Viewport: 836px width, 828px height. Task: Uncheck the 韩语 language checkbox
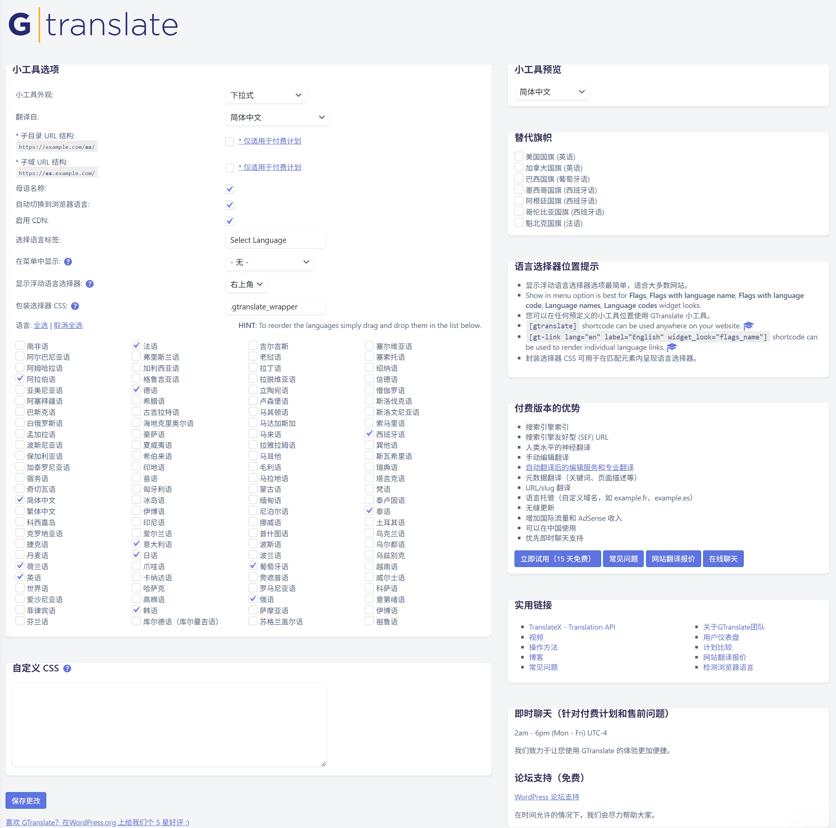[136, 610]
